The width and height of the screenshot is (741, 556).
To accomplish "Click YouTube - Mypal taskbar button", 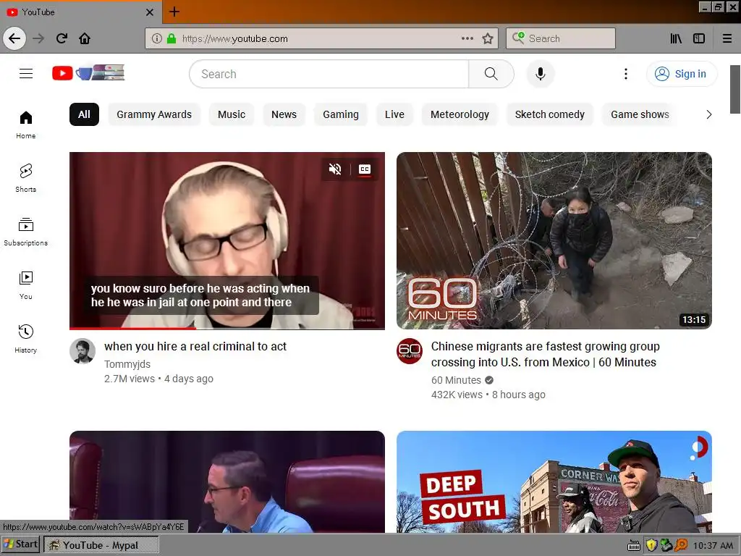I will point(101,545).
